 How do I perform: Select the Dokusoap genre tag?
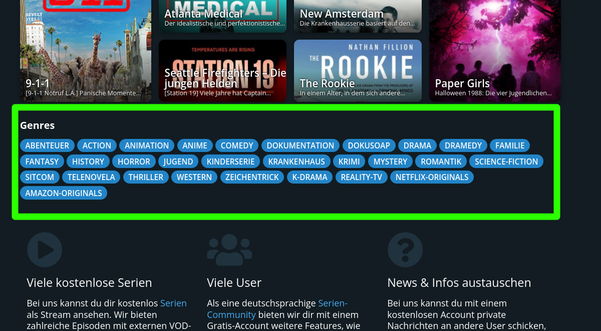point(369,145)
